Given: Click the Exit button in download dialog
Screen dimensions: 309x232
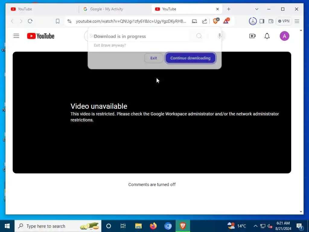Looking at the screenshot, I should [154, 58].
